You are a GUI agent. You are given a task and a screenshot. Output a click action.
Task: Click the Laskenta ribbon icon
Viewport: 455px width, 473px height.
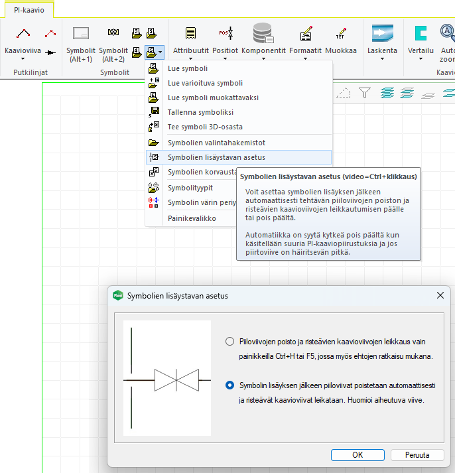click(x=382, y=33)
